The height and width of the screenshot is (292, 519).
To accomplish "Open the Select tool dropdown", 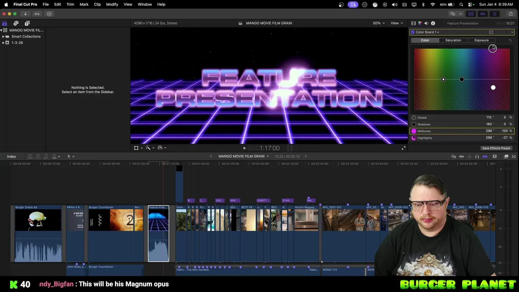I will [x=71, y=157].
